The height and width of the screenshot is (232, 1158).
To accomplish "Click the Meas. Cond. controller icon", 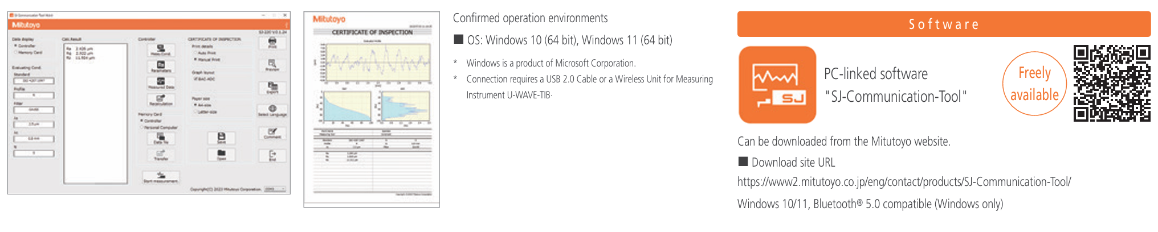I will click(161, 49).
